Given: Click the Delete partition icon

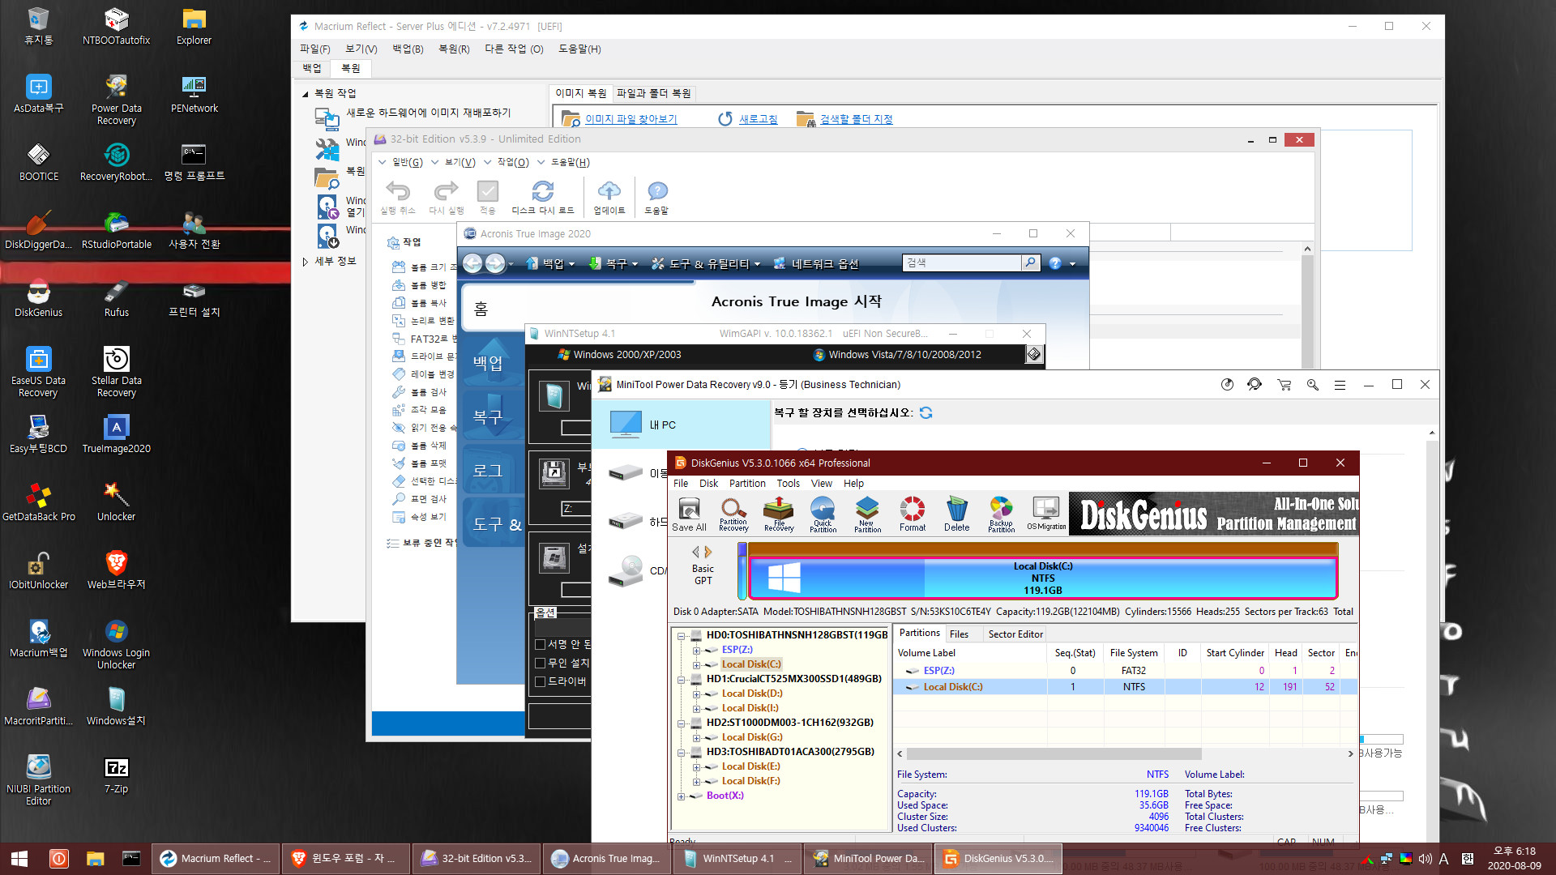Looking at the screenshot, I should pos(956,514).
